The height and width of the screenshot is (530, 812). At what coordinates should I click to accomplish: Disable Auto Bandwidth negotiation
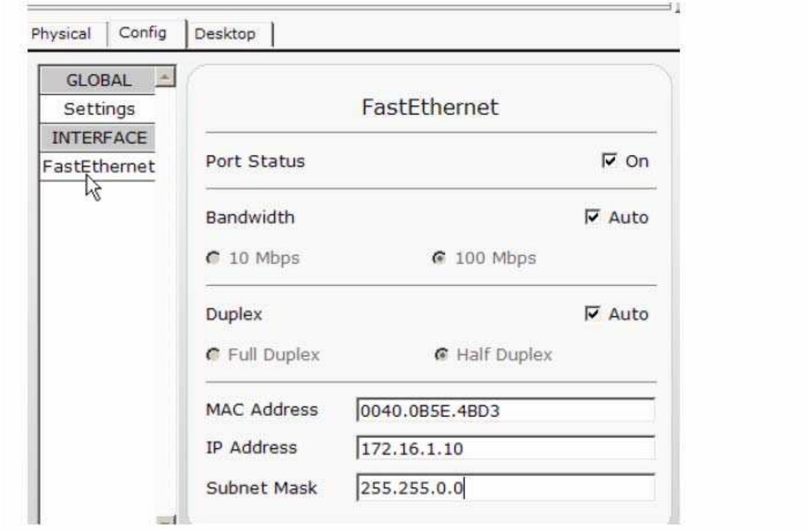click(592, 218)
